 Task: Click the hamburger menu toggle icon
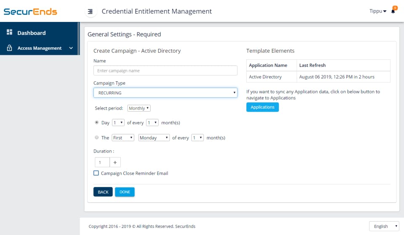(x=90, y=12)
